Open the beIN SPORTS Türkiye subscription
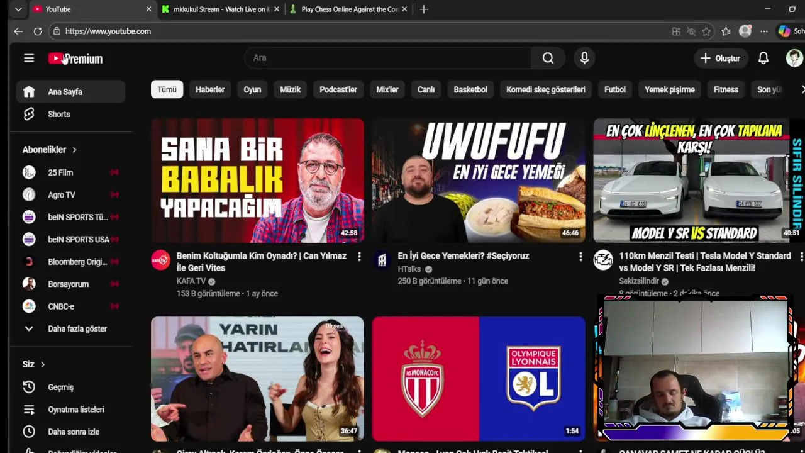 point(70,217)
